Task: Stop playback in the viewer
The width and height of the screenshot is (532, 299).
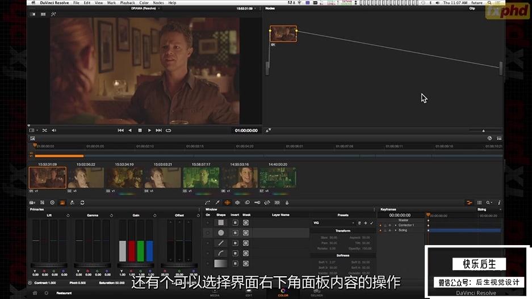Action: (140, 130)
